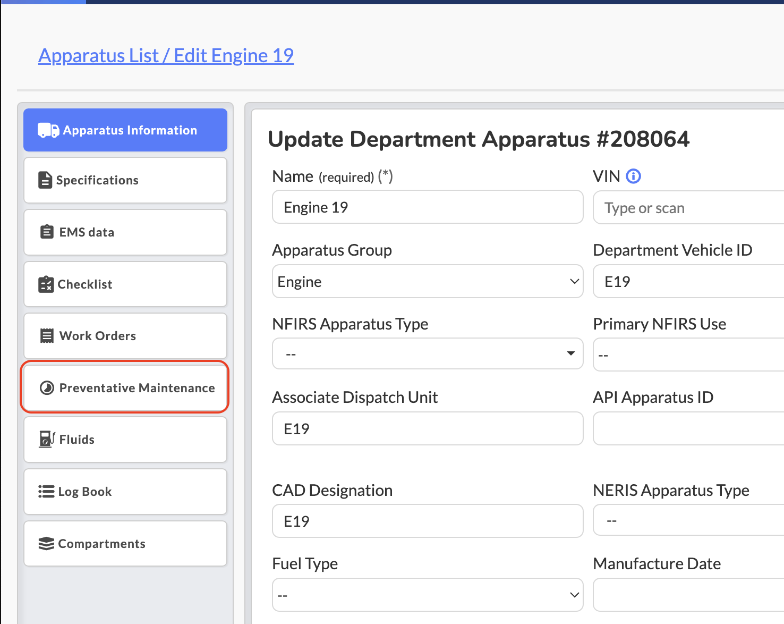Click the clipboard icon next to EMS data
The image size is (784, 624).
(x=47, y=232)
